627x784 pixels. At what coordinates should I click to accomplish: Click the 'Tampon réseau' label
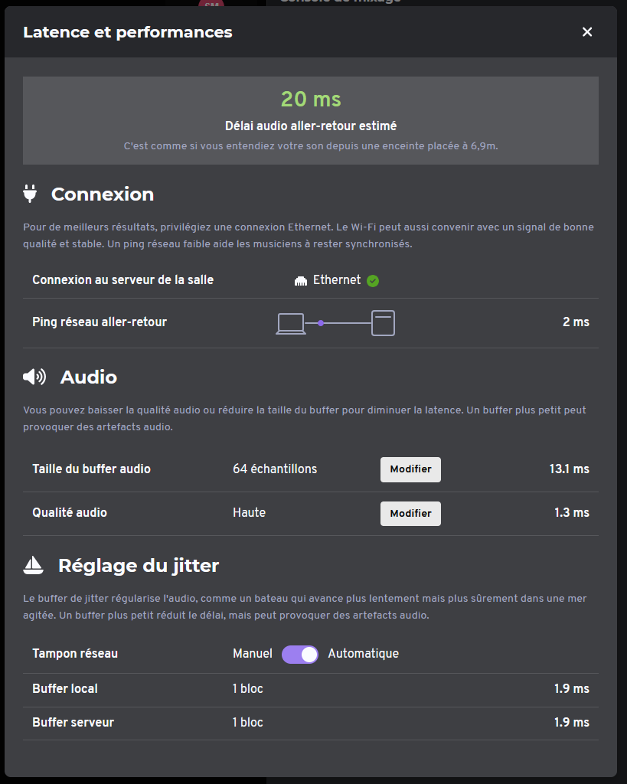point(75,654)
